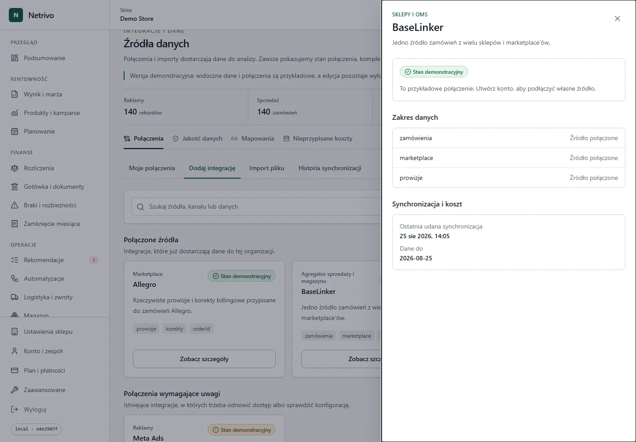The image size is (636, 442).
Task: Switch to Połączenia tab
Action: (144, 139)
